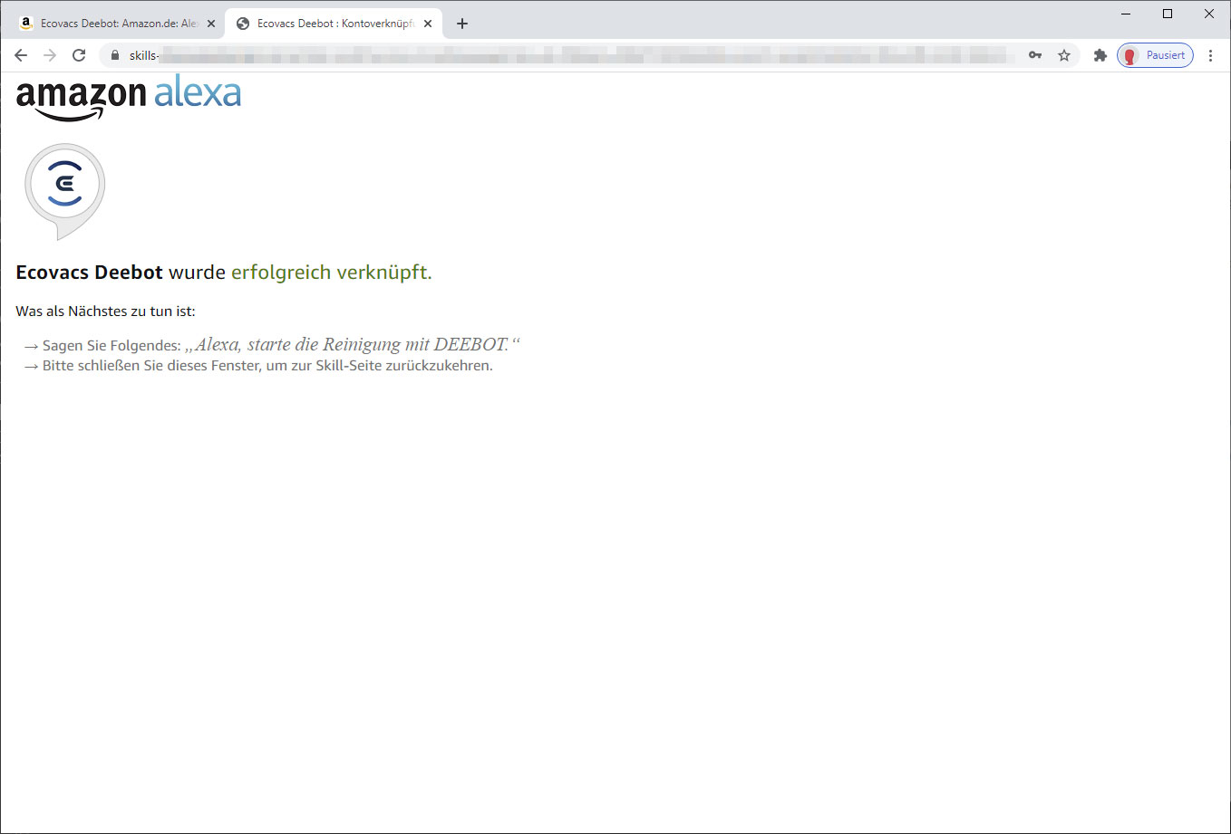1231x834 pixels.
Task: Click the 'Ecovacs Deebot' bold heading text
Action: coord(89,273)
